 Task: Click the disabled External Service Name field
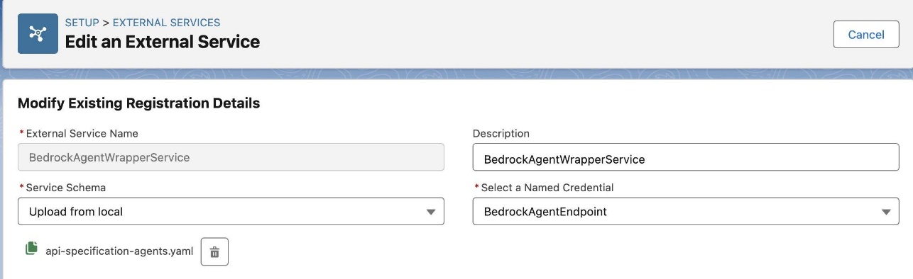[231, 157]
